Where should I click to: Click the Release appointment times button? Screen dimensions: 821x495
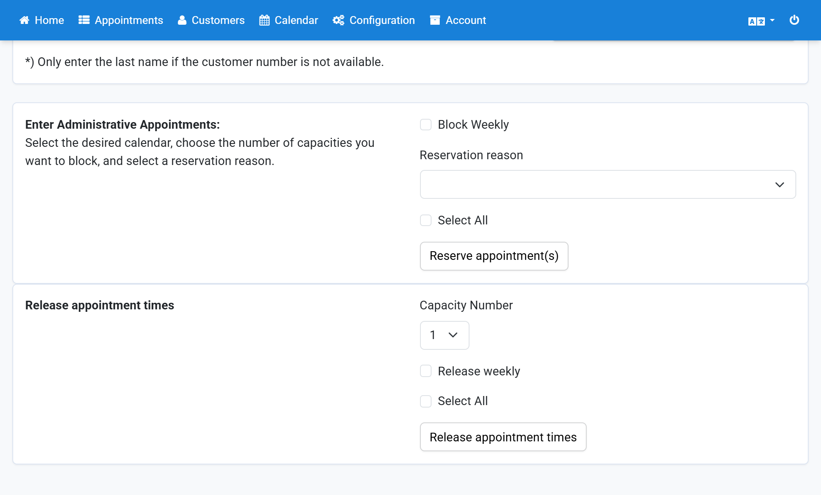coord(503,437)
